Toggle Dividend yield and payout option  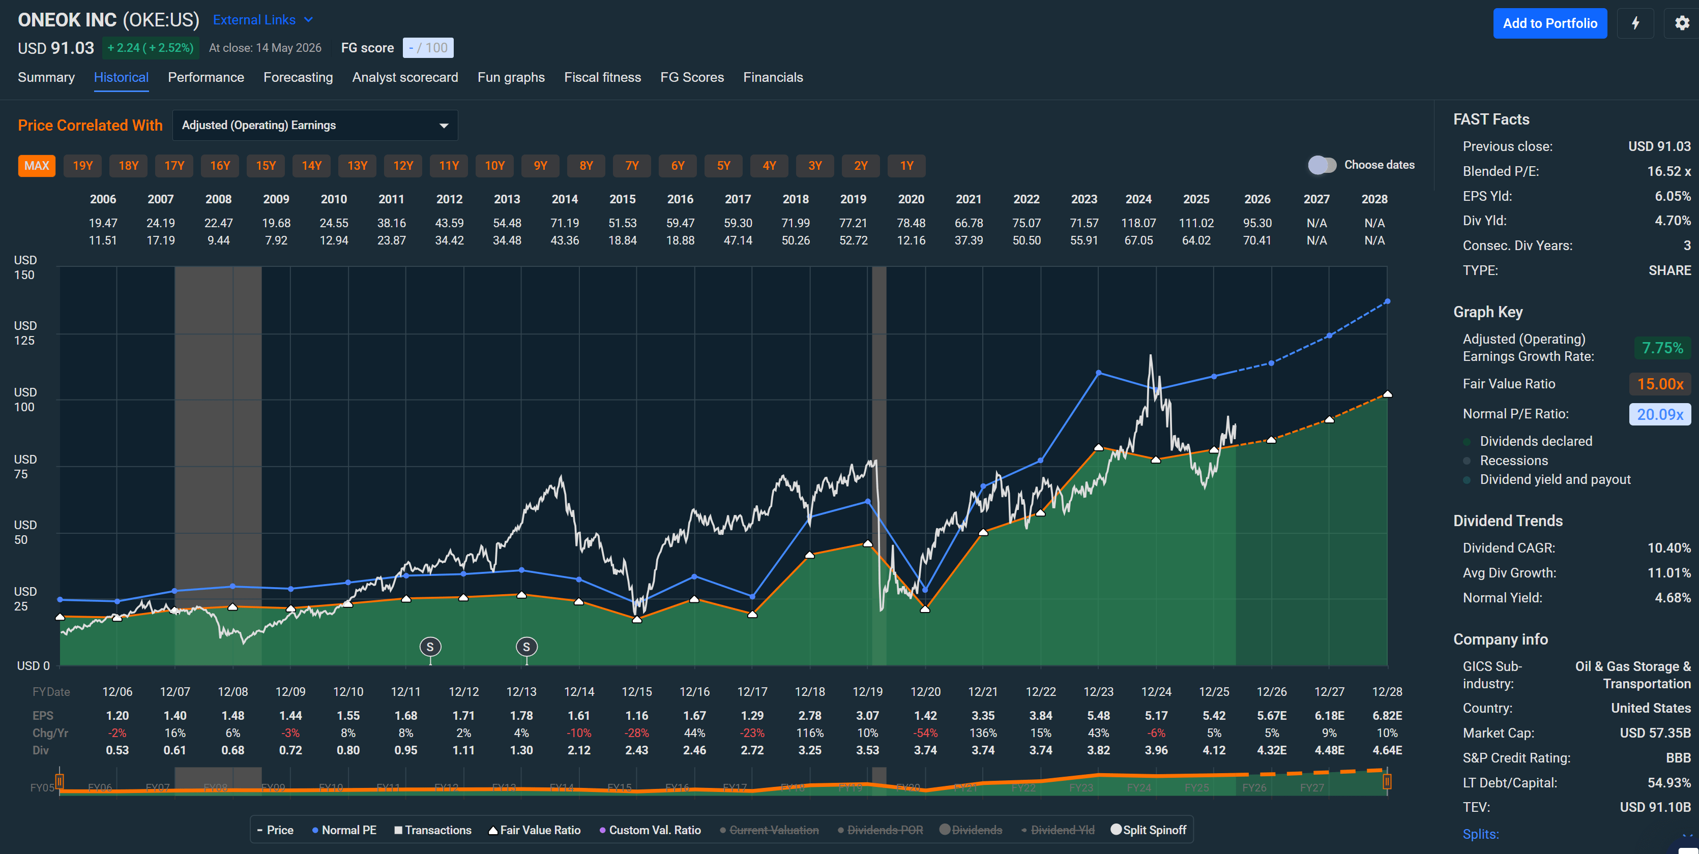[x=1546, y=480]
